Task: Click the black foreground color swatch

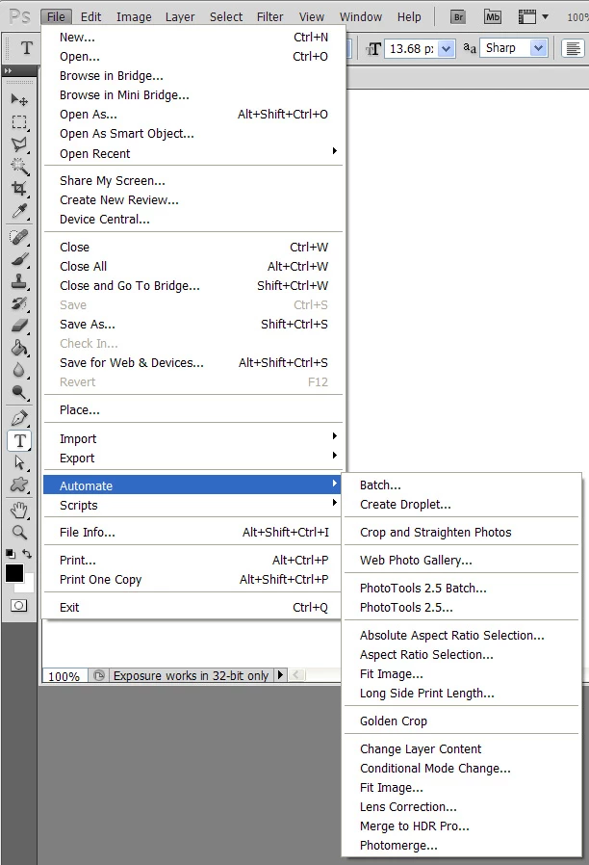Action: 14,574
